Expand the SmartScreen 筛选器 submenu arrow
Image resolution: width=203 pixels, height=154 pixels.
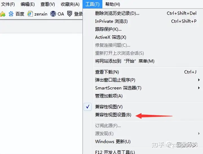pos(199,88)
